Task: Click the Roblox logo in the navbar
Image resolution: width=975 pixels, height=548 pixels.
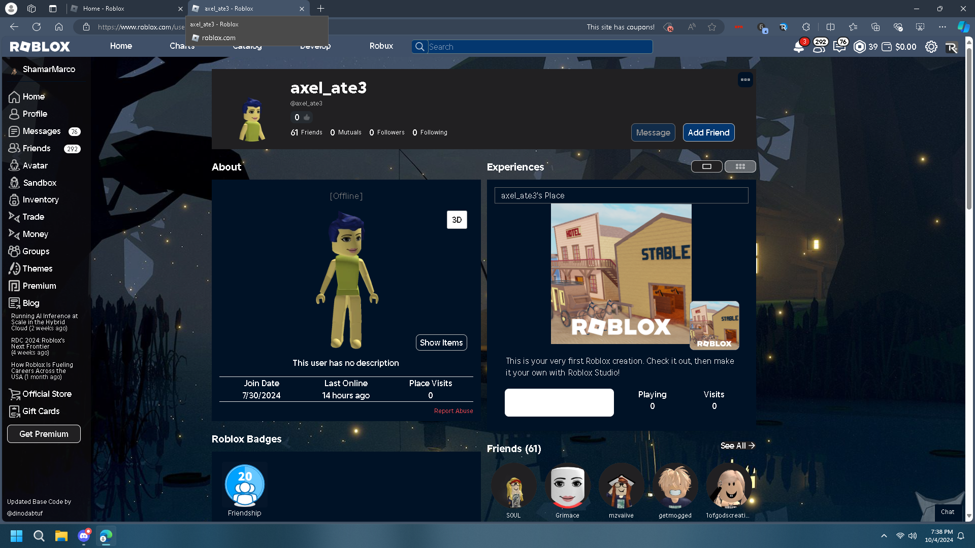Action: pyautogui.click(x=40, y=47)
